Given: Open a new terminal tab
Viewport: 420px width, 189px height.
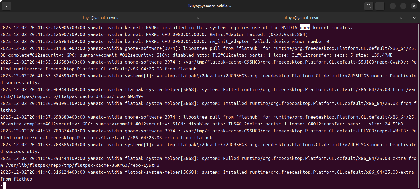Looking at the screenshot, I should click(x=6, y=6).
